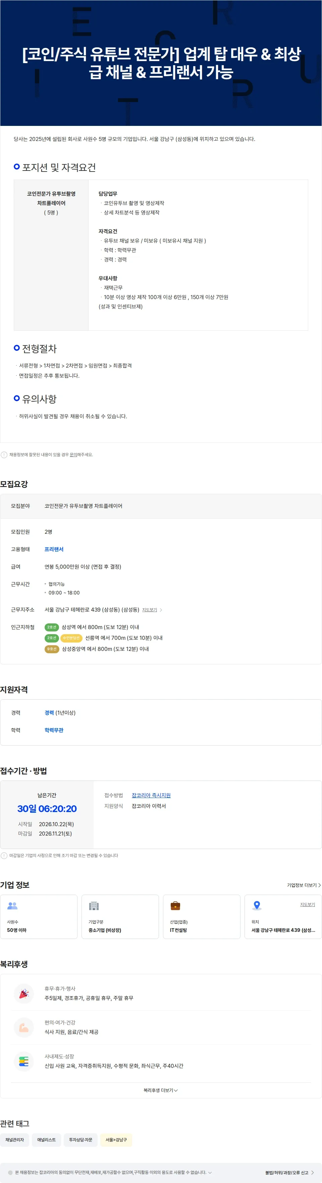Click 모집인원 2명 value

48,532
